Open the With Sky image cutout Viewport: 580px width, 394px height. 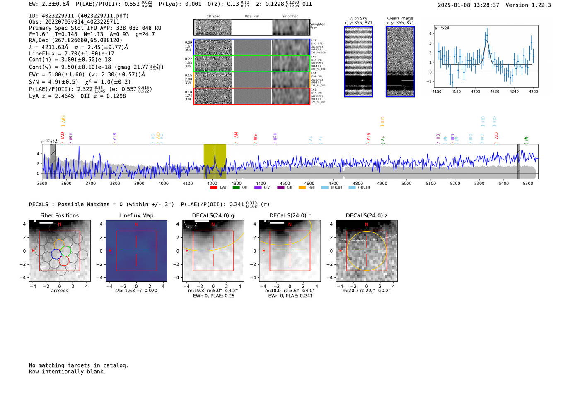click(x=358, y=62)
